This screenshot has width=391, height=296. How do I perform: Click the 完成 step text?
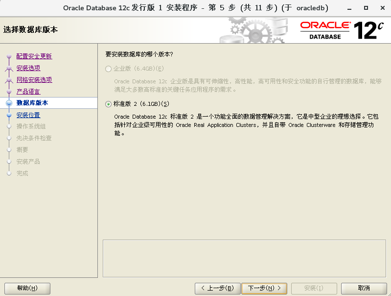point(22,173)
